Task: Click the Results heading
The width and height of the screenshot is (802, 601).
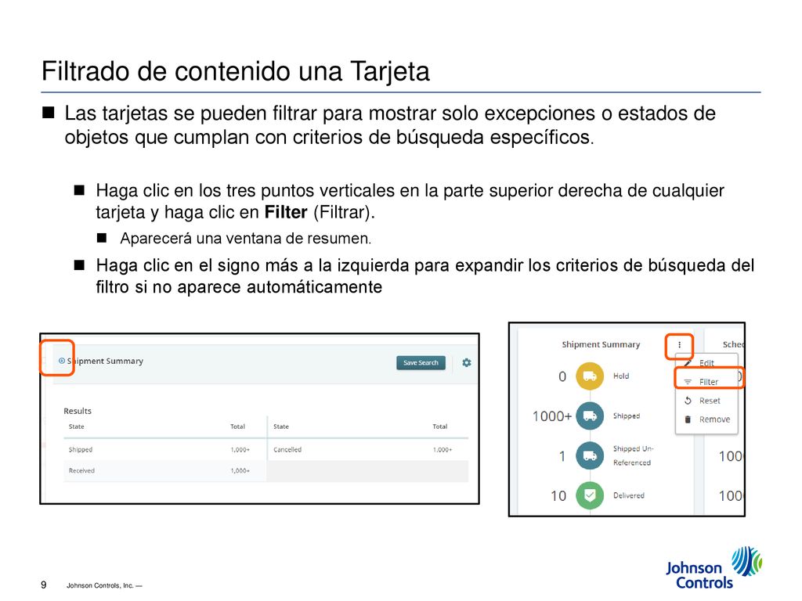Action: tap(78, 411)
